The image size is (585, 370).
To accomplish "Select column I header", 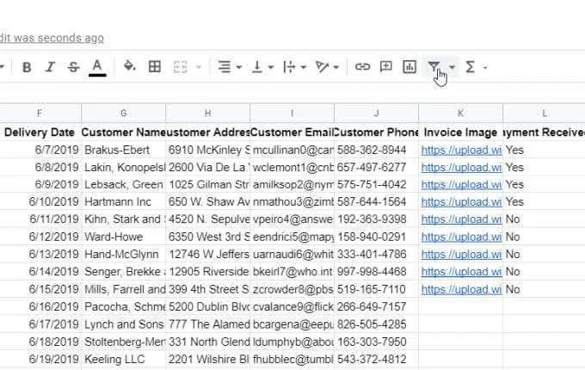I will point(292,114).
